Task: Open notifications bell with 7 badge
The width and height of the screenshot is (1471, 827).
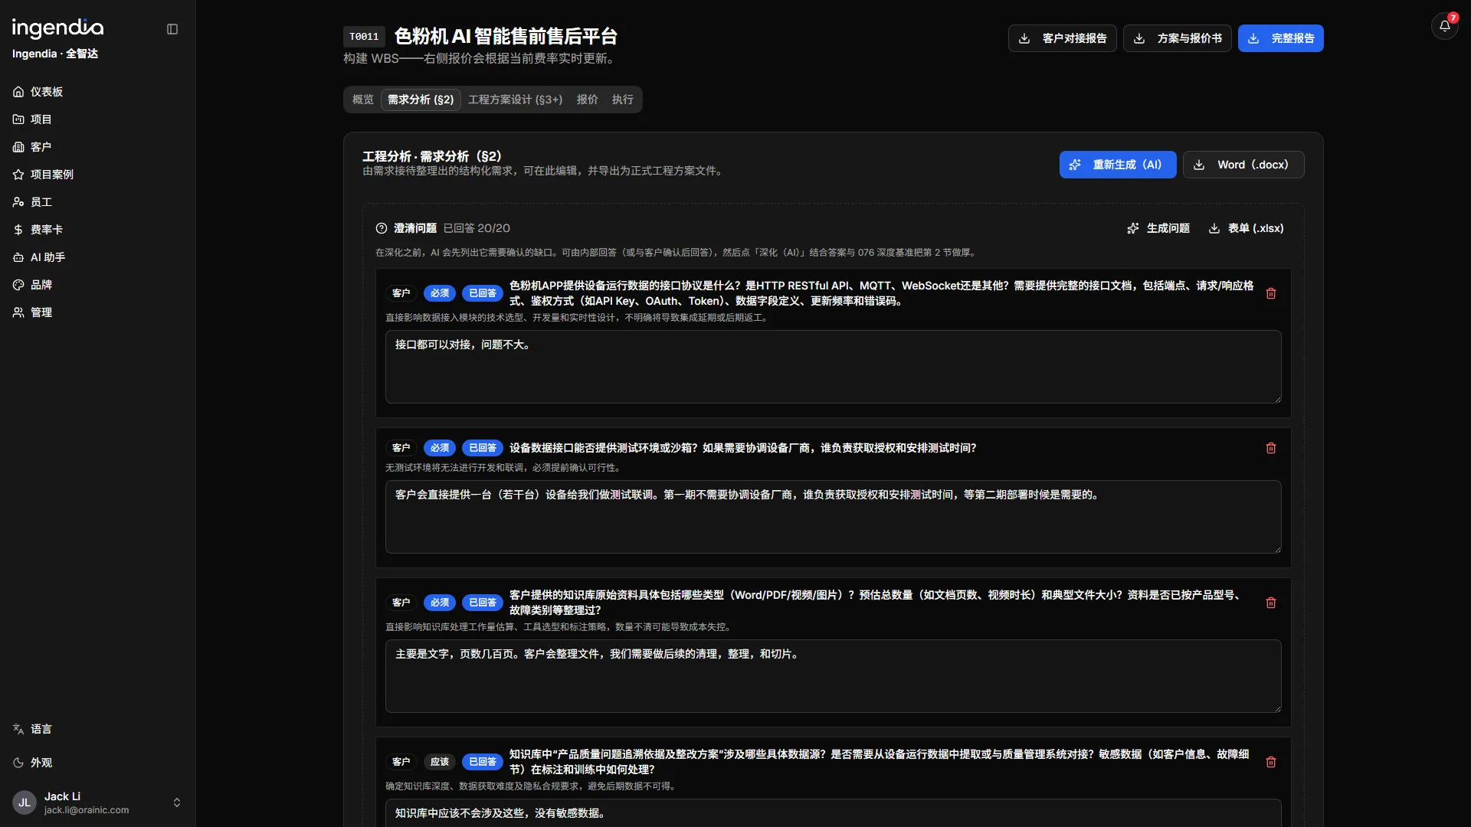Action: pyautogui.click(x=1445, y=26)
